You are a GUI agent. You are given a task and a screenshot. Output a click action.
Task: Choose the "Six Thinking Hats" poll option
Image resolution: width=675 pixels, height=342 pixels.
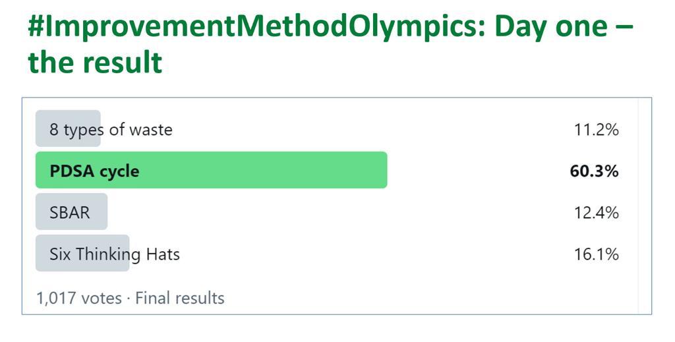[114, 254]
